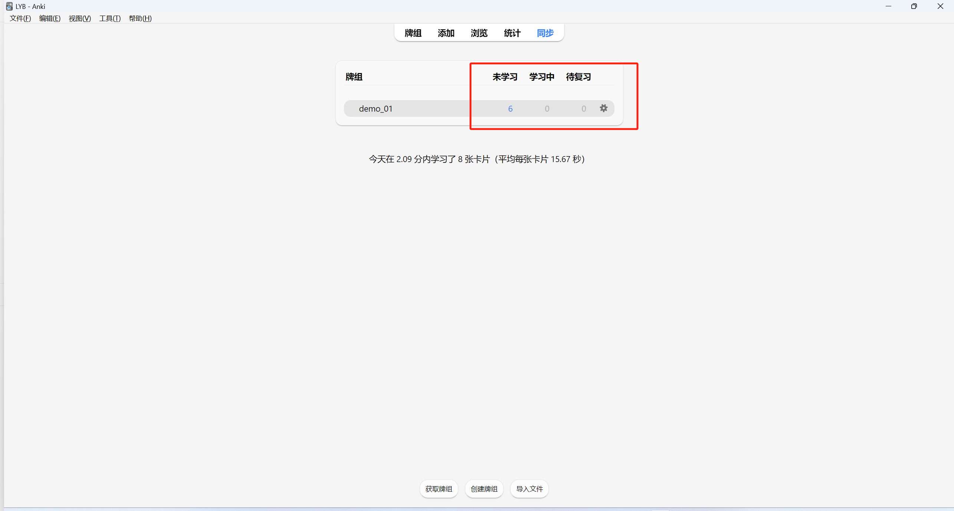Screen dimensions: 954x511
Task: Click the blue 同步 sync button
Action: (x=545, y=33)
